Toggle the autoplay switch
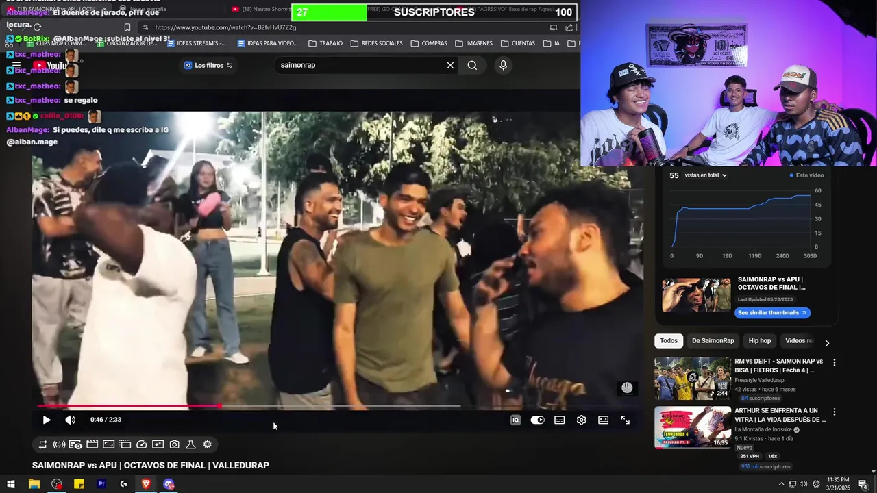Image resolution: width=877 pixels, height=493 pixels. pyautogui.click(x=537, y=420)
